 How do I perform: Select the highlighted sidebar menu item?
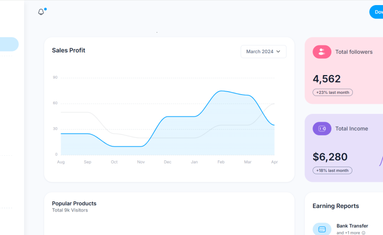click(x=9, y=44)
